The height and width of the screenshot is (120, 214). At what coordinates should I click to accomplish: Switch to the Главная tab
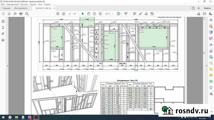click(6, 8)
